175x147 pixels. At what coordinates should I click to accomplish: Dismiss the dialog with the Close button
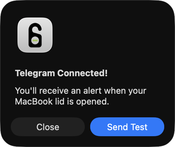[48, 127]
